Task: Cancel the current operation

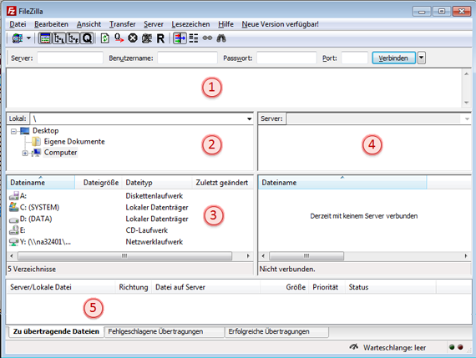Action: pyautogui.click(x=133, y=38)
